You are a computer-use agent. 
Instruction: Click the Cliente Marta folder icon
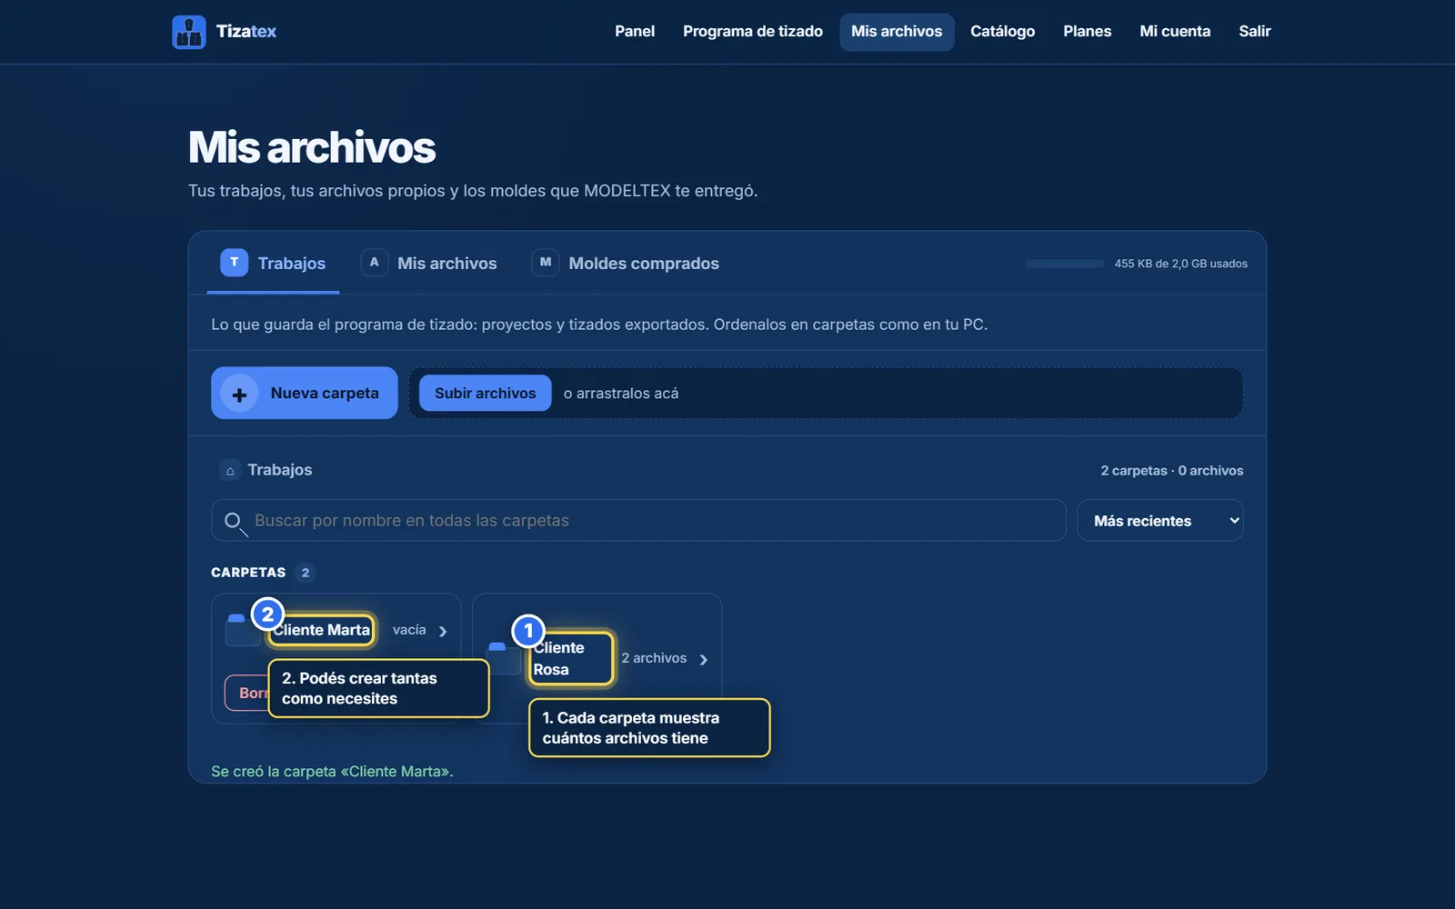[x=242, y=630]
